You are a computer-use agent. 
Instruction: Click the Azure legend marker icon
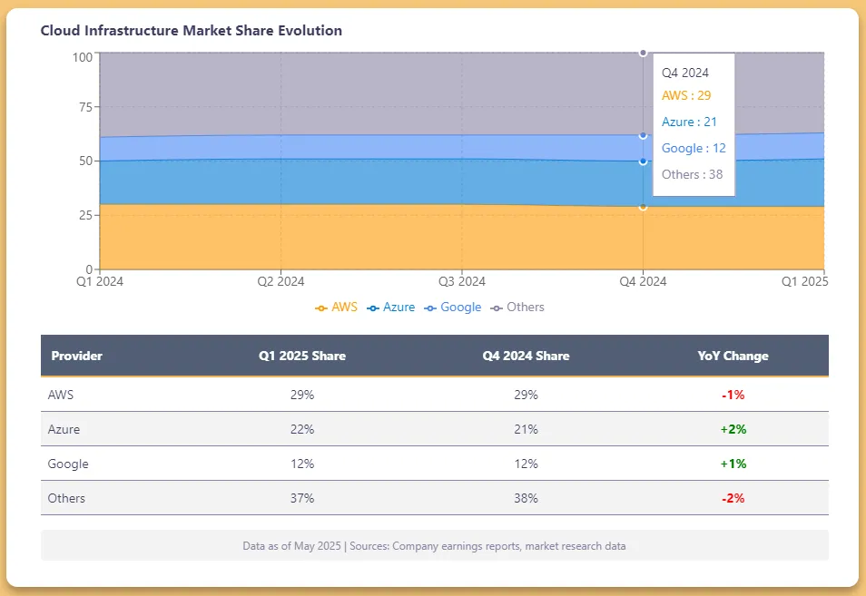(372, 308)
